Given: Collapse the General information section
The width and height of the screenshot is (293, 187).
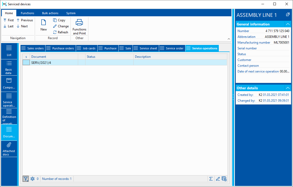Looking at the screenshot, I should (288, 24).
